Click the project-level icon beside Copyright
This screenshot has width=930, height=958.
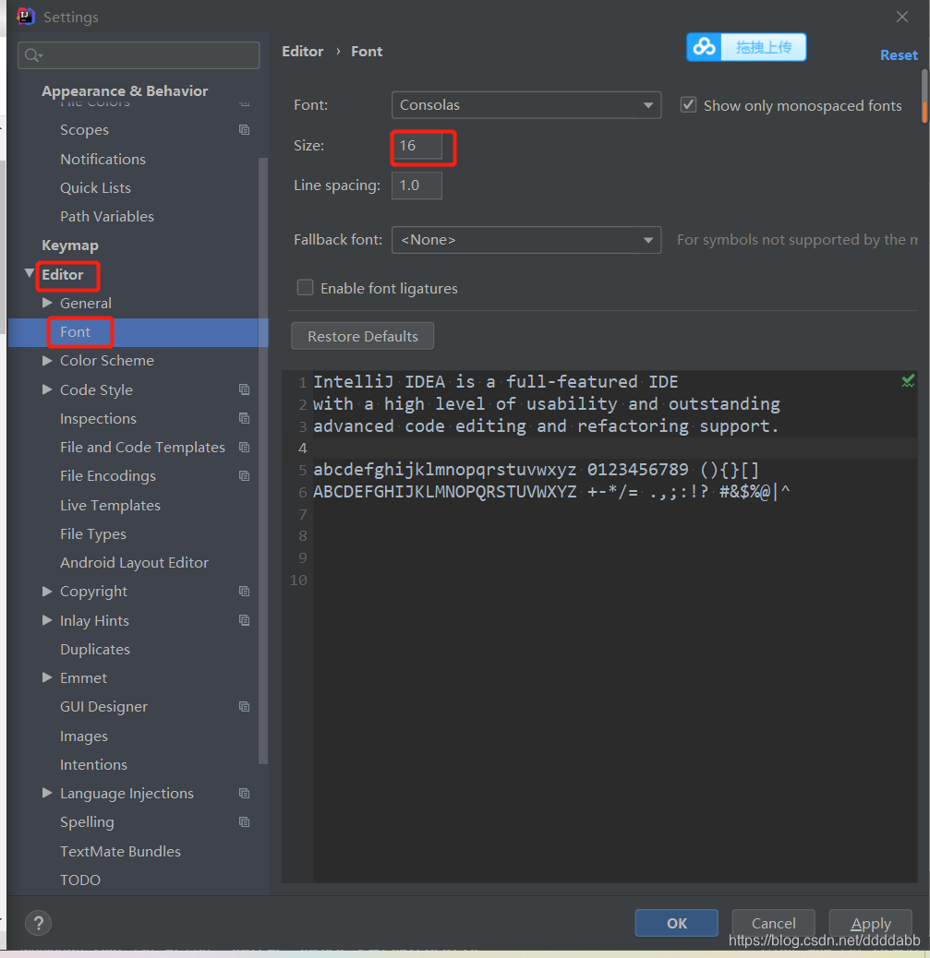244,591
